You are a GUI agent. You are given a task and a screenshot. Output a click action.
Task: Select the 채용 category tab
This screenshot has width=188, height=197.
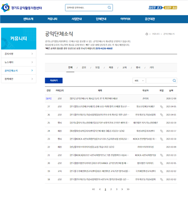coord(111,67)
